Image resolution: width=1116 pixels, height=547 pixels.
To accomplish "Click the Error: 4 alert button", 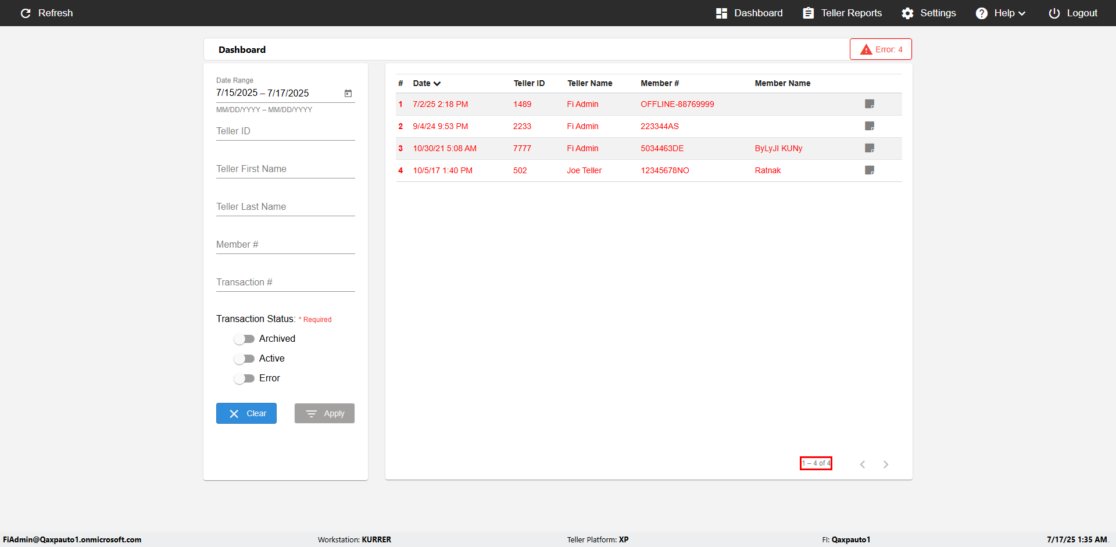I will point(881,49).
